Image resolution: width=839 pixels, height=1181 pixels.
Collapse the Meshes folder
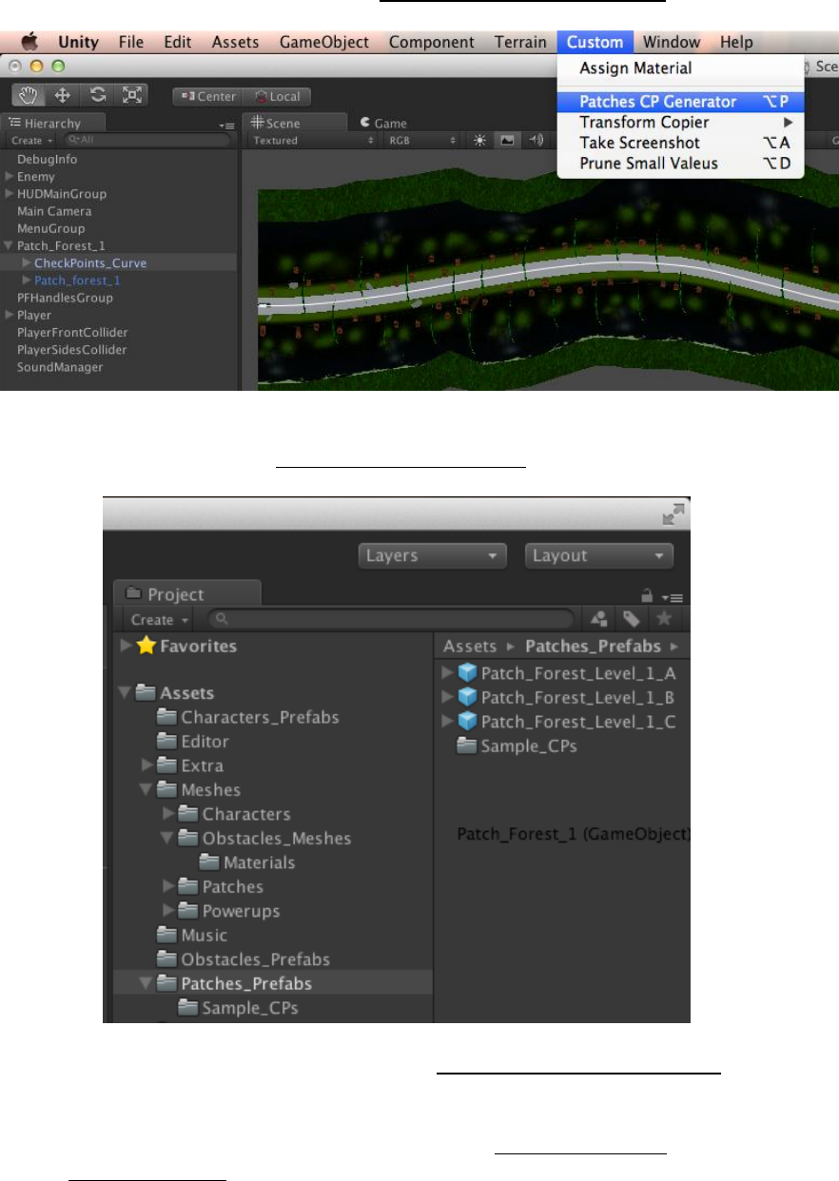tap(146, 789)
